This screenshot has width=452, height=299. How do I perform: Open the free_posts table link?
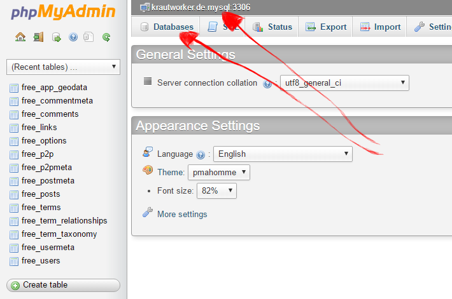[x=41, y=194]
